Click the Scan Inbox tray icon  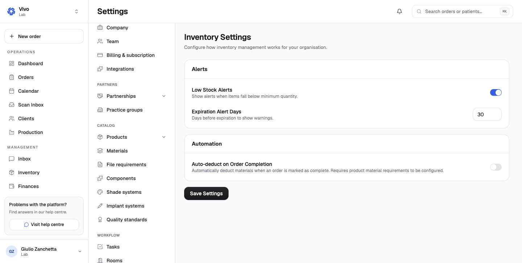[x=12, y=105]
